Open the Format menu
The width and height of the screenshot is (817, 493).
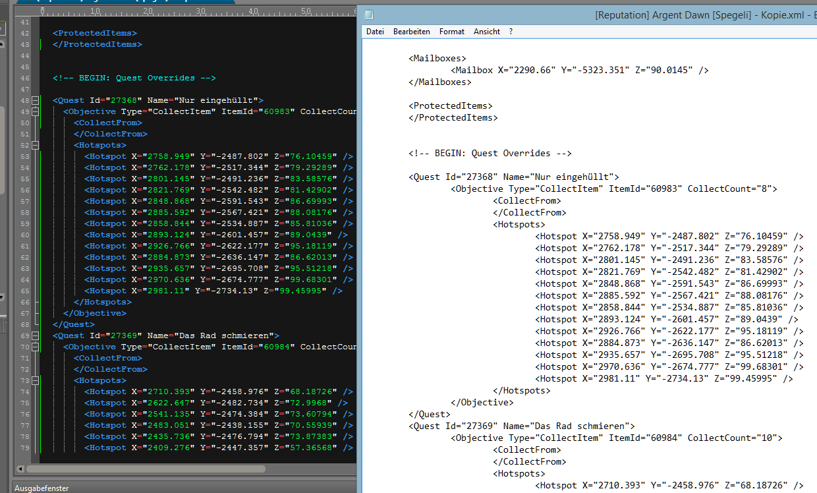[451, 32]
